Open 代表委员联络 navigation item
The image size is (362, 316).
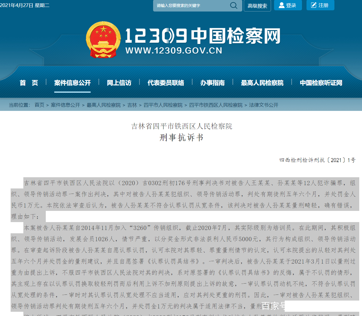(x=166, y=83)
